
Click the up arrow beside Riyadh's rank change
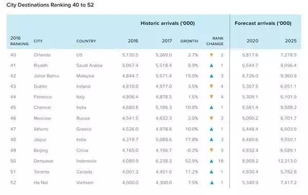pyautogui.click(x=211, y=66)
